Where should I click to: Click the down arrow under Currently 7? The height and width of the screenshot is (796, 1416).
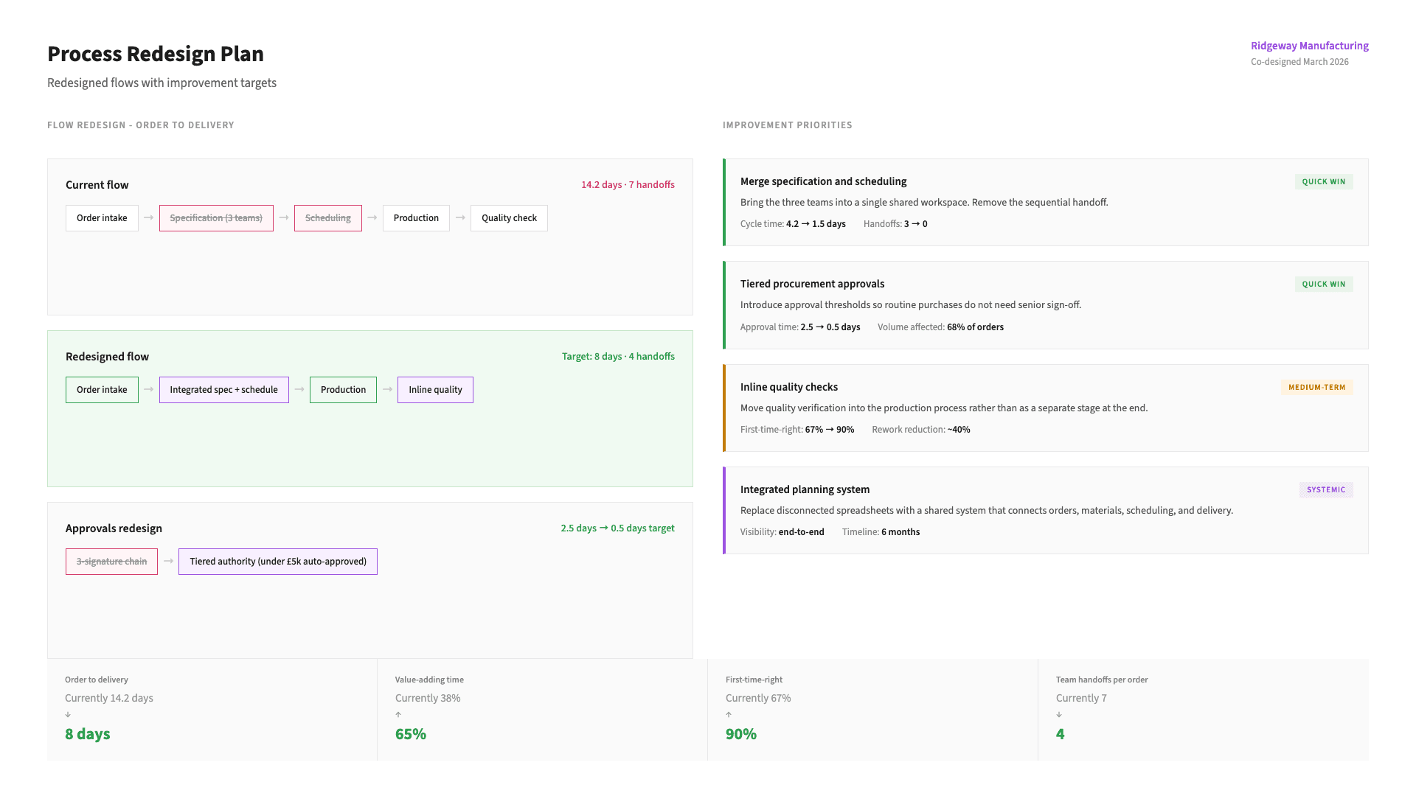coord(1059,715)
